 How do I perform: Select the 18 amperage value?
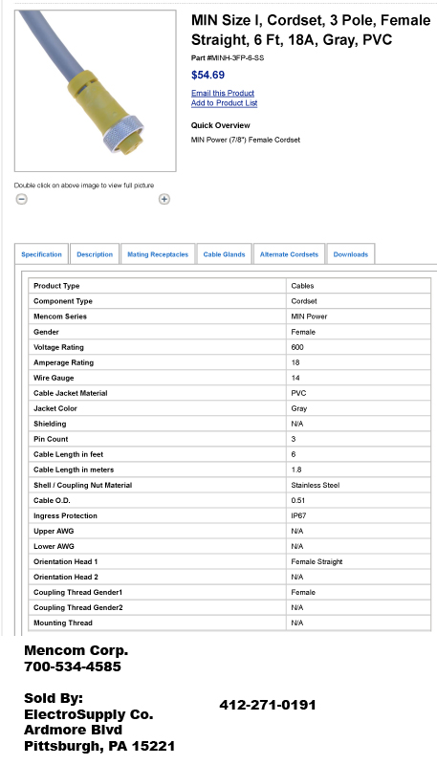pos(295,362)
